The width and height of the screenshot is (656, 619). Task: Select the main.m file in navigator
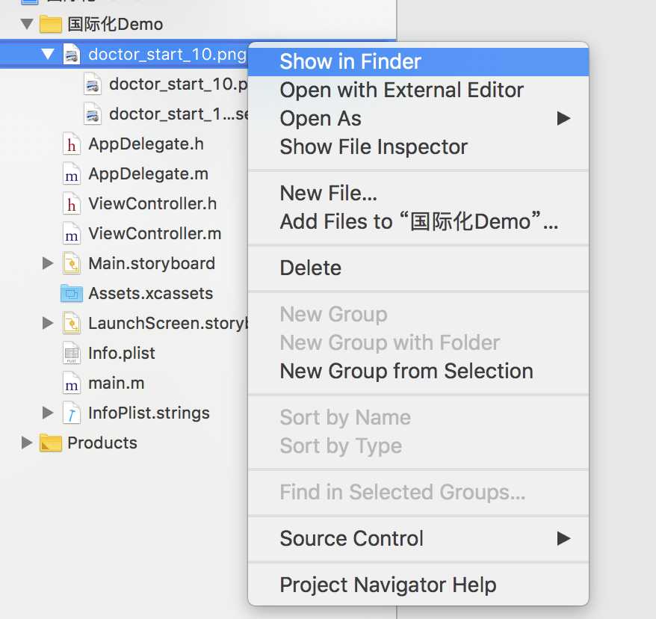[x=117, y=383]
